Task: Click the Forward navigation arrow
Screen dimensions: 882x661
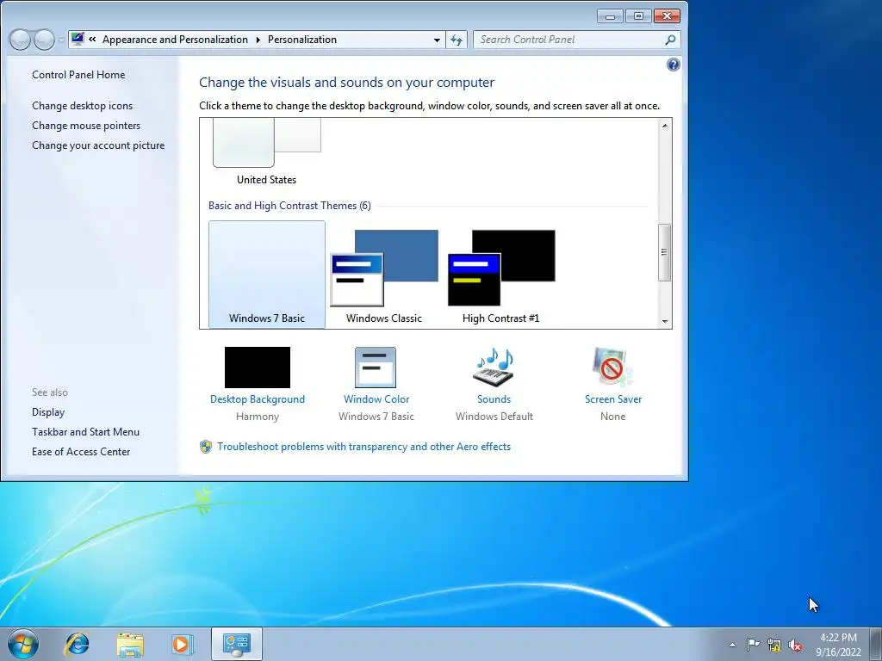Action: (x=45, y=40)
